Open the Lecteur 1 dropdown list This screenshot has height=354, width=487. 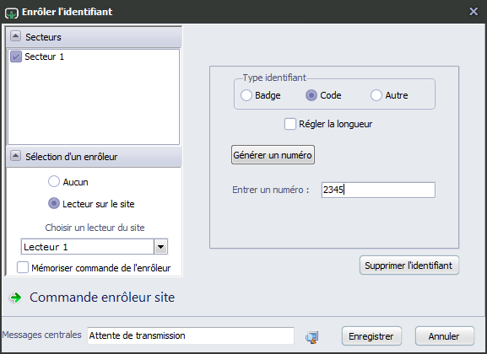click(160, 247)
